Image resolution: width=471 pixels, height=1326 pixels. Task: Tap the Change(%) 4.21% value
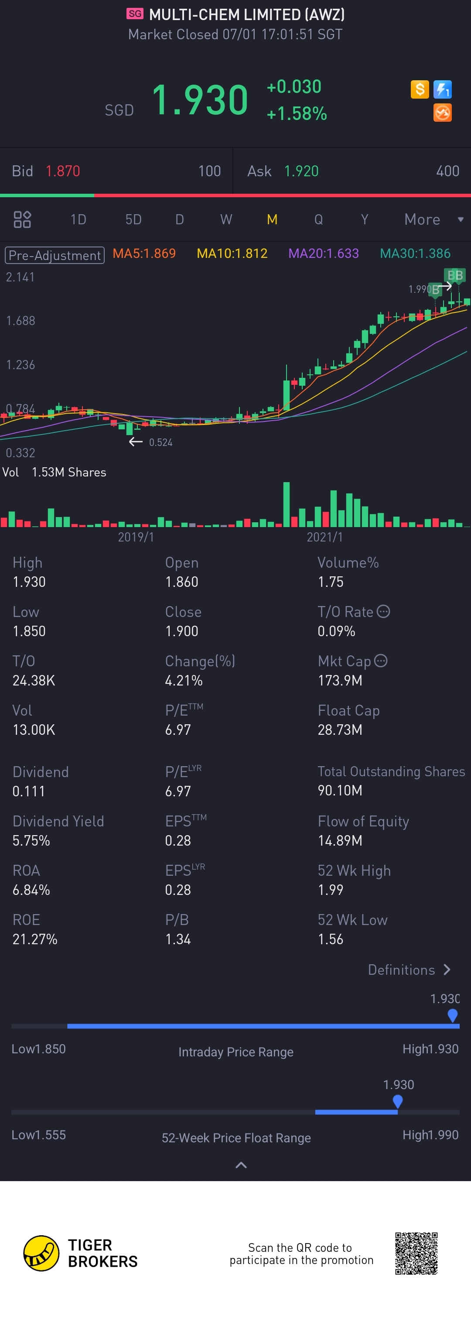pos(184,680)
